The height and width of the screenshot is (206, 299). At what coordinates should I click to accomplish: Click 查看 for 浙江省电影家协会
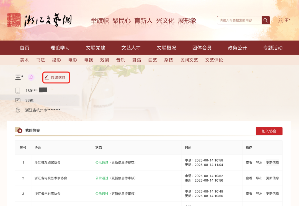click(249, 194)
